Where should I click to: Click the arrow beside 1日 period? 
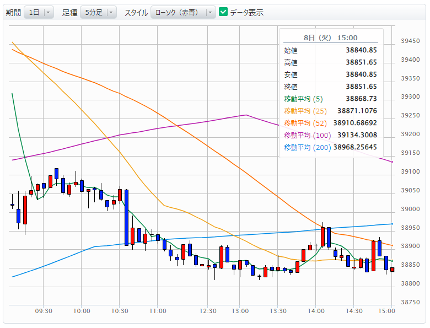pyautogui.click(x=49, y=12)
